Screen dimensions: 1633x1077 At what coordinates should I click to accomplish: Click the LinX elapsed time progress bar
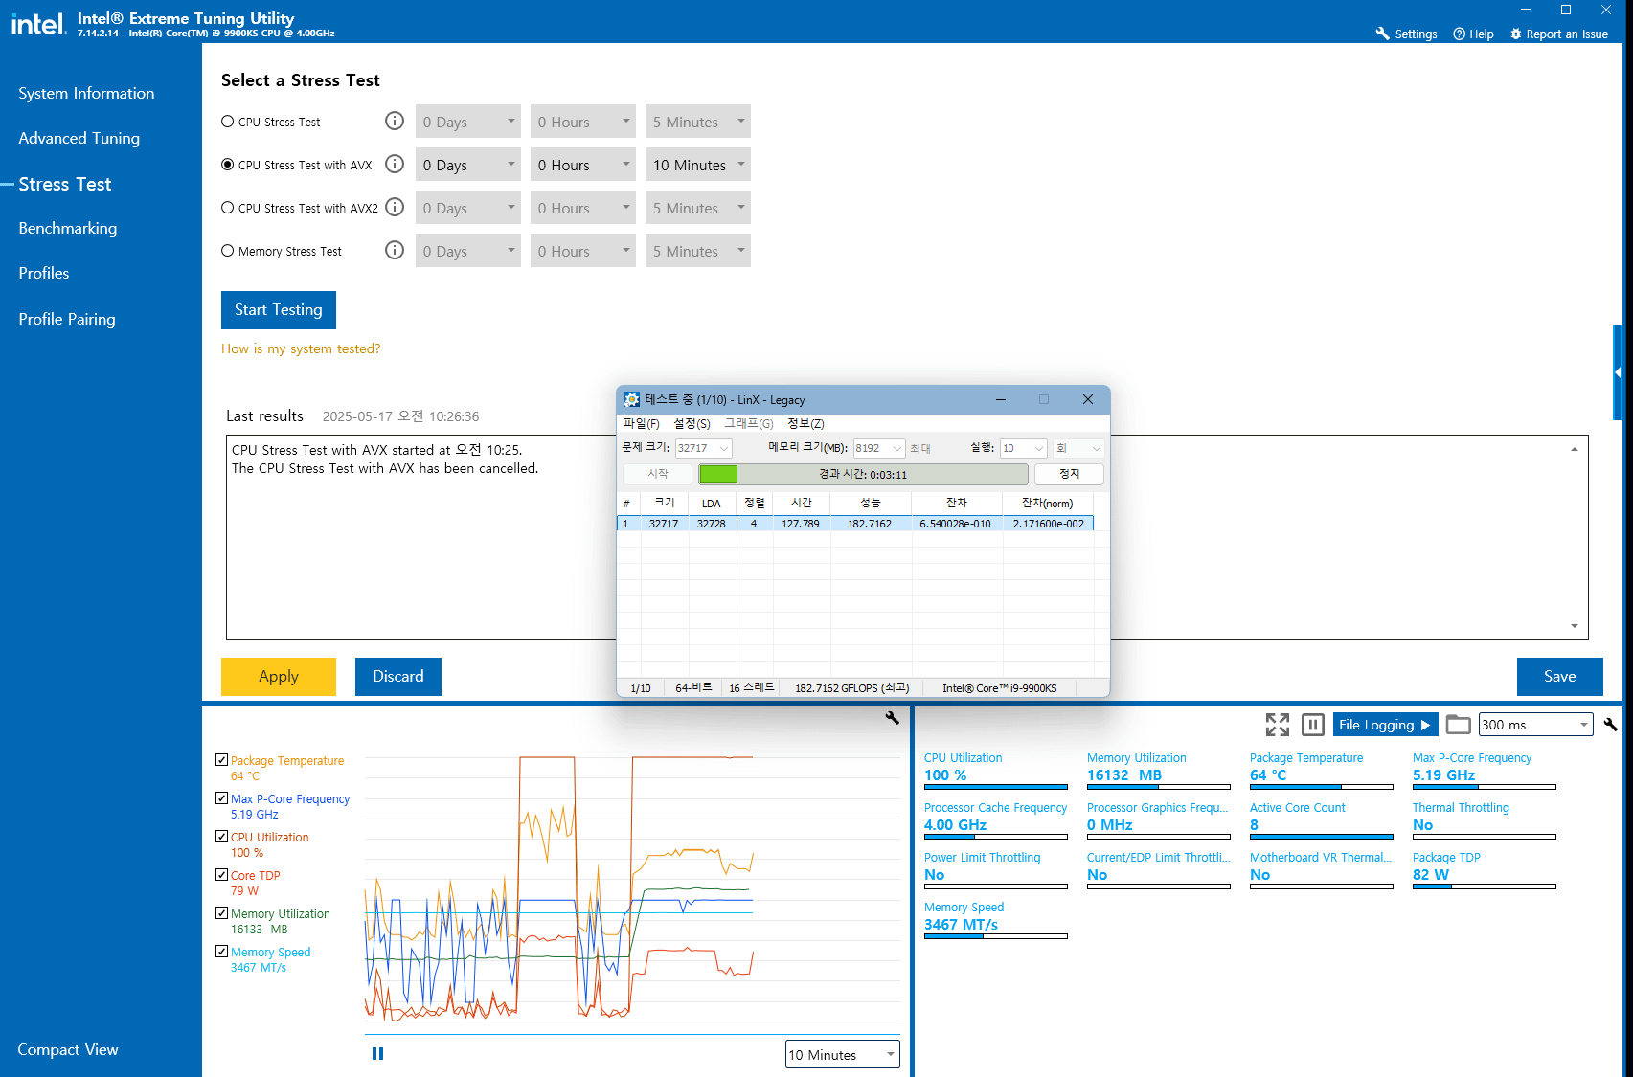[863, 474]
